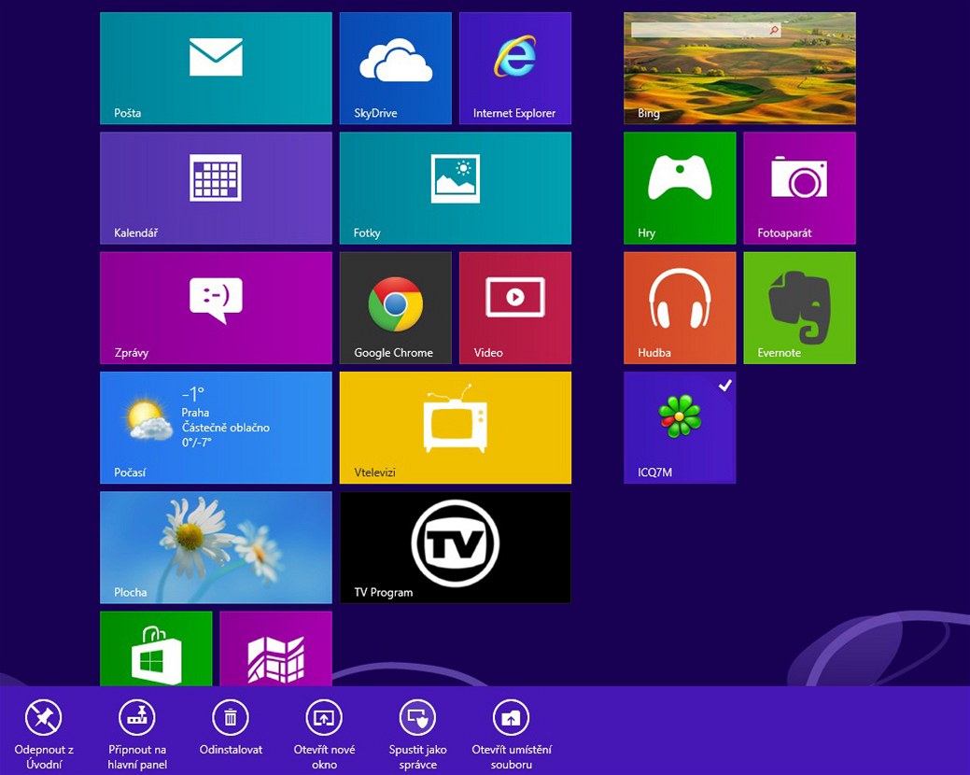Open the SkyDrive tile
Image resolution: width=970 pixels, height=775 pixels.
point(395,68)
